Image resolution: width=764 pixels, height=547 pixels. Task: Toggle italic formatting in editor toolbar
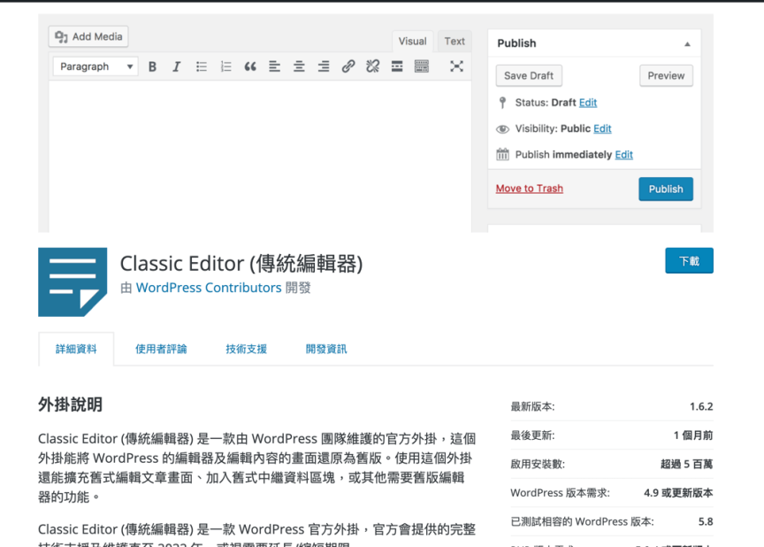(x=176, y=66)
